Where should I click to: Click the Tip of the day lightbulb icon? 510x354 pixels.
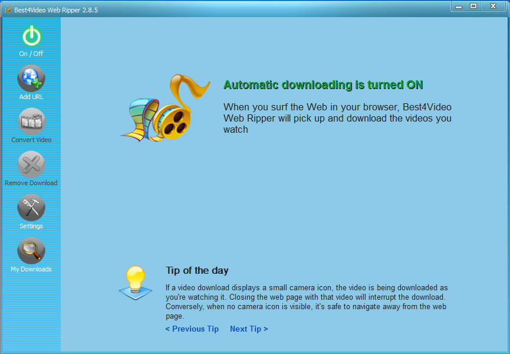(135, 283)
